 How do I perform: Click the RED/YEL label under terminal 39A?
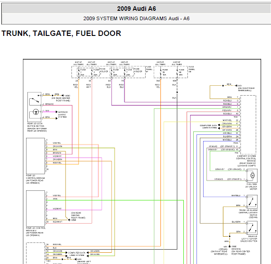click(157, 86)
